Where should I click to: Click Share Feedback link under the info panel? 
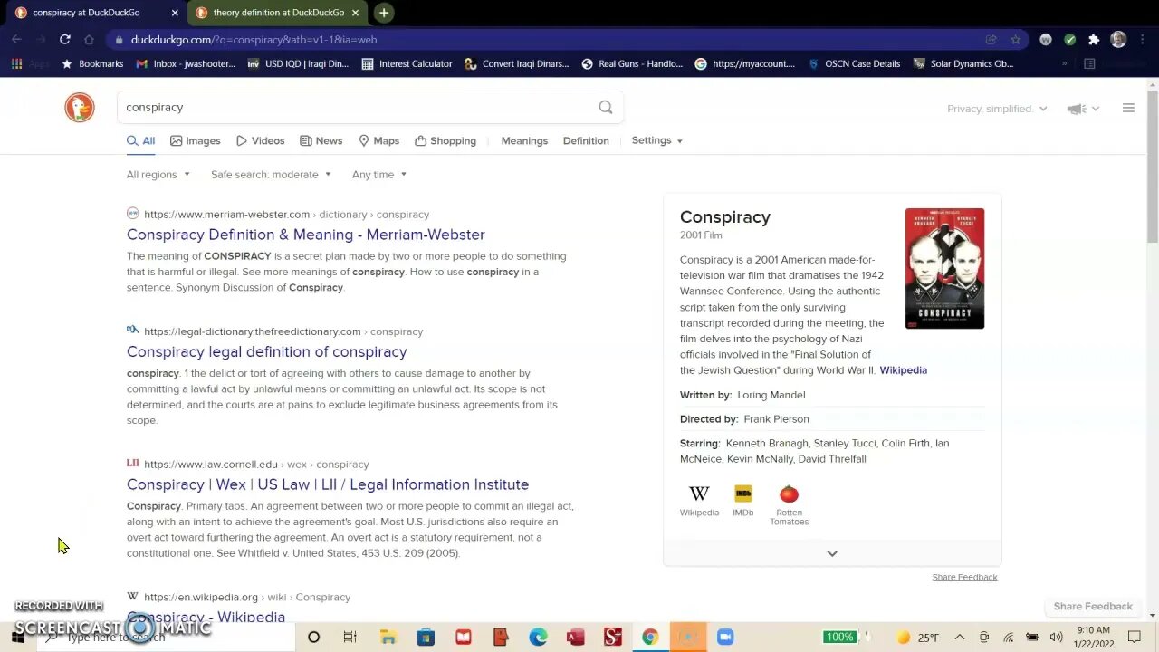[964, 577]
